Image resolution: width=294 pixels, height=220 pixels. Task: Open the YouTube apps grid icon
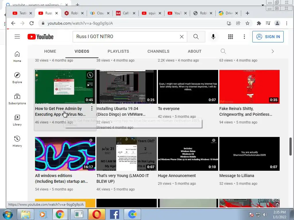point(231,37)
